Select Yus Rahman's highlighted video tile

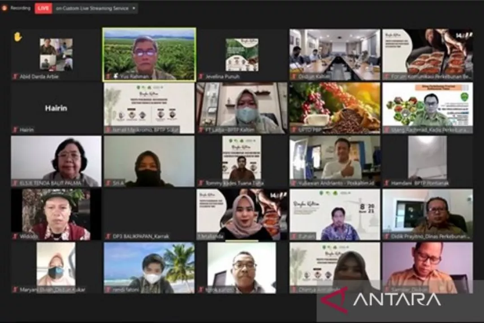[x=149, y=54]
